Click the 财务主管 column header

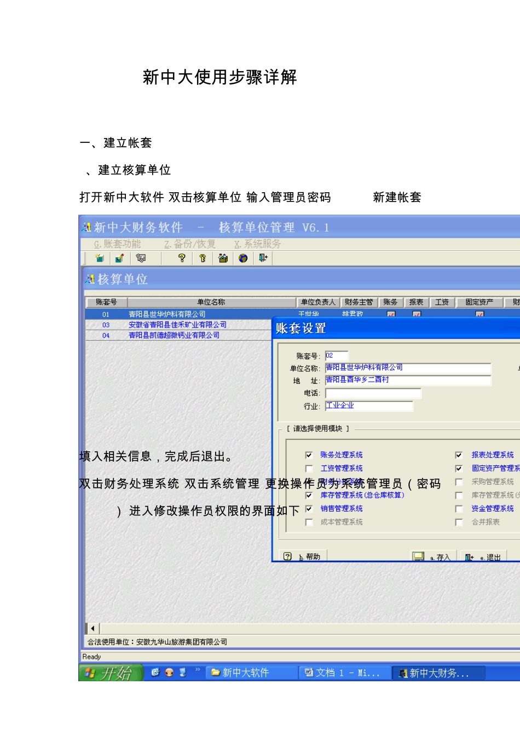tap(359, 302)
